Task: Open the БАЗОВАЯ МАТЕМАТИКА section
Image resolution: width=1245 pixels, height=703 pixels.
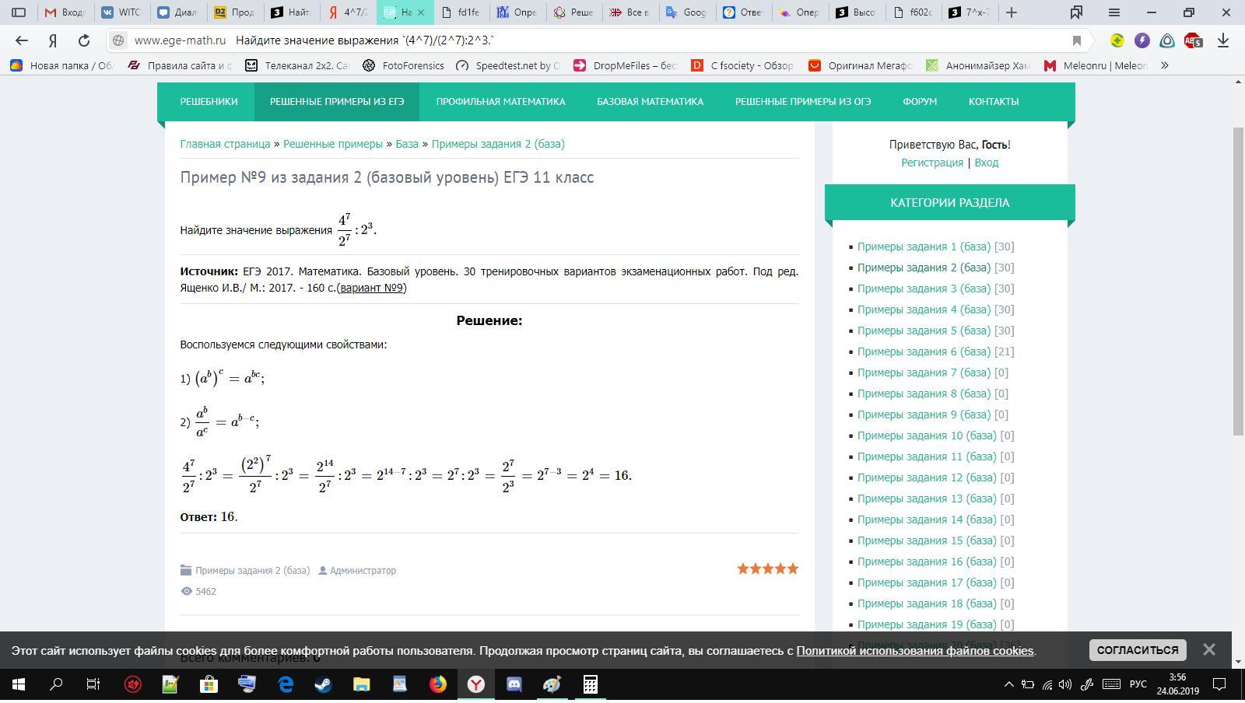Action: pos(650,101)
